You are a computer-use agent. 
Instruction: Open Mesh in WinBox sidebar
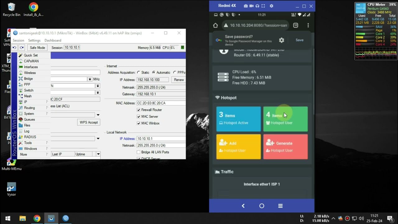pos(28,96)
